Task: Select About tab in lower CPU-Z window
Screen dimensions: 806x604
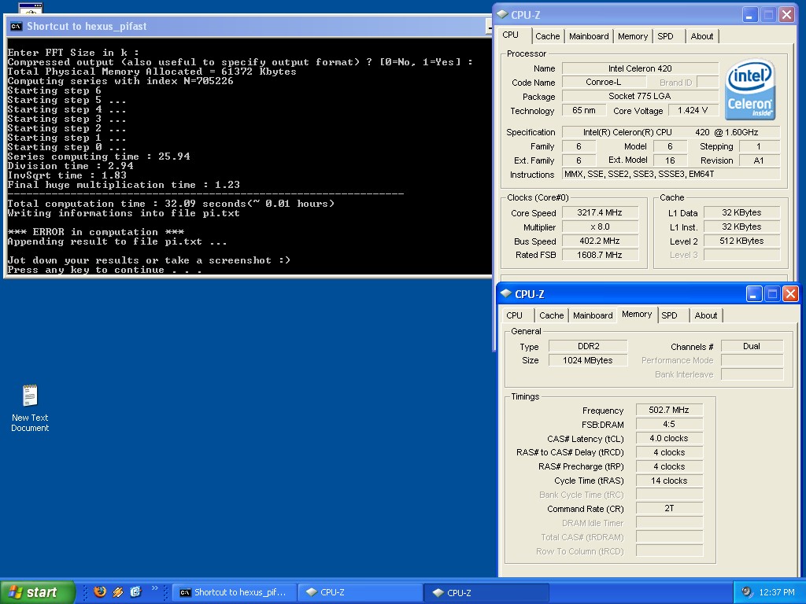Action: coord(706,315)
